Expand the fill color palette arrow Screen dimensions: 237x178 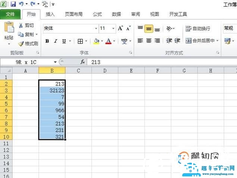click(102, 41)
